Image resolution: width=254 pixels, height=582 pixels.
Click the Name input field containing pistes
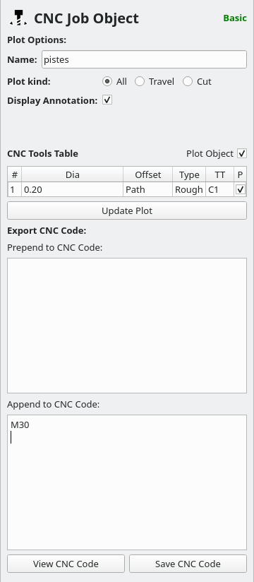[144, 59]
